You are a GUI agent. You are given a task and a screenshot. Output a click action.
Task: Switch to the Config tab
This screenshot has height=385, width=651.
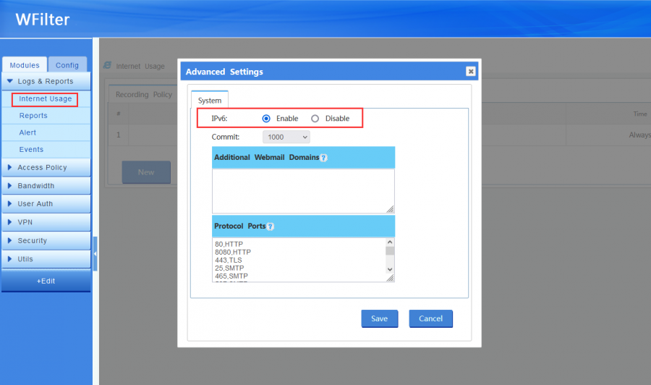[x=67, y=65]
